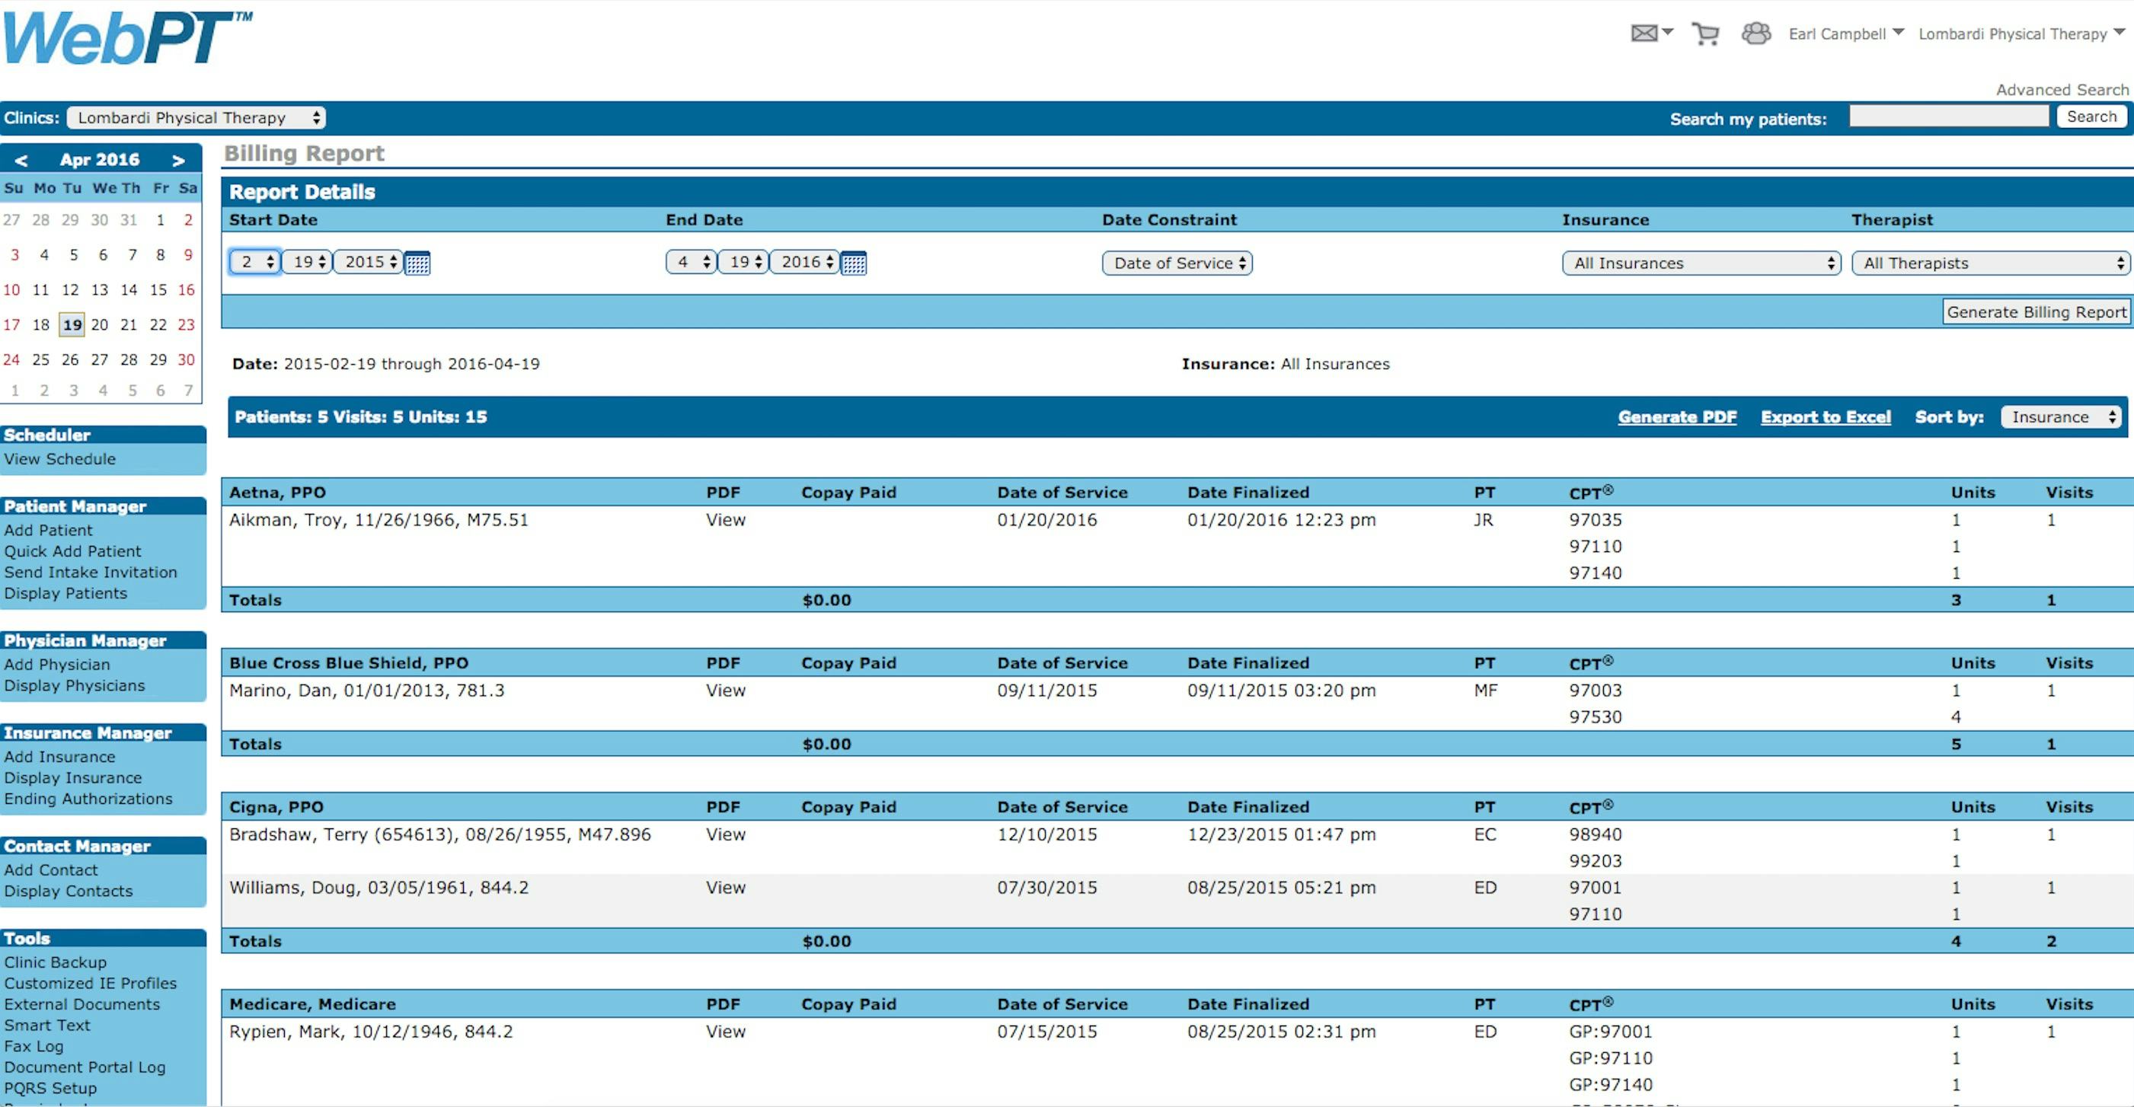Viewport: 2134px width, 1107px height.
Task: Select April 20 on the calendar
Action: pyautogui.click(x=100, y=324)
